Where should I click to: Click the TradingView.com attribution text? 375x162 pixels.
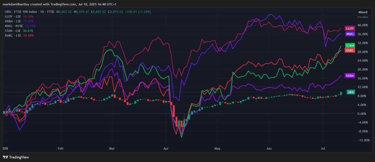pyautogui.click(x=52, y=4)
